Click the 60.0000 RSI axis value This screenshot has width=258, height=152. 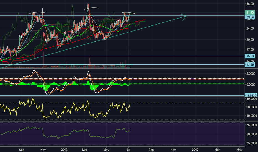(x=251, y=107)
